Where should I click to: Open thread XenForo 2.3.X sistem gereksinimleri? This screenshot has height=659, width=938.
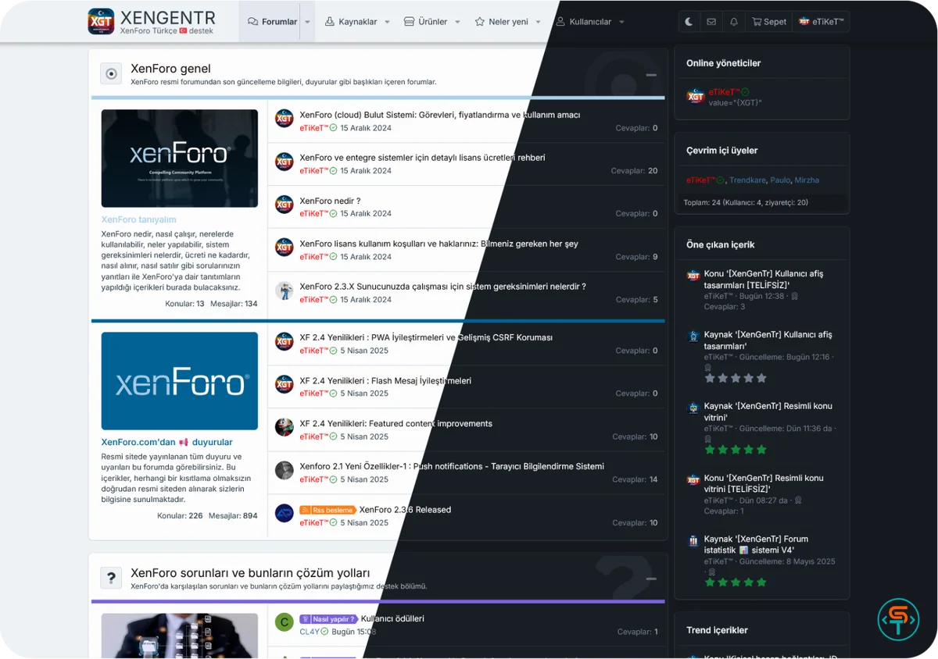tap(442, 287)
